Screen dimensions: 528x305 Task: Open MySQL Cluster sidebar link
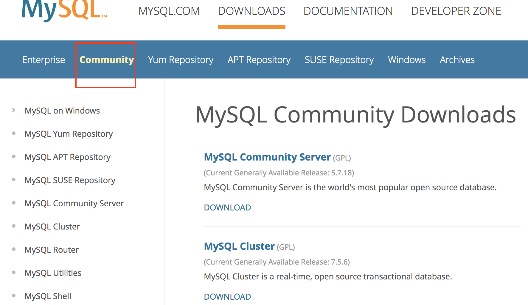[52, 227]
